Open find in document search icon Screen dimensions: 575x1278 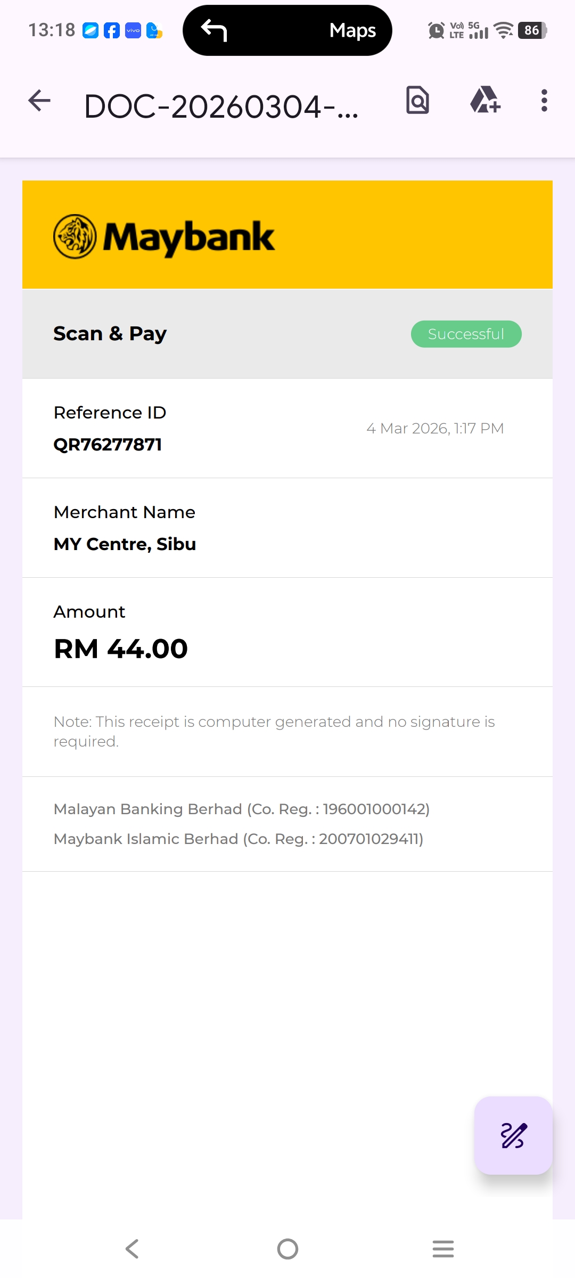pos(418,100)
